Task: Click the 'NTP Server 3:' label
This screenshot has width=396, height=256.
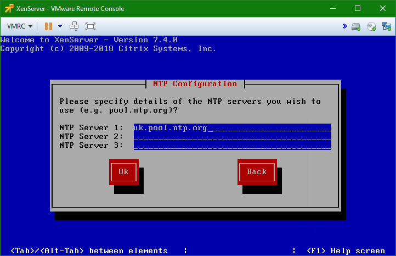Action: 91,145
